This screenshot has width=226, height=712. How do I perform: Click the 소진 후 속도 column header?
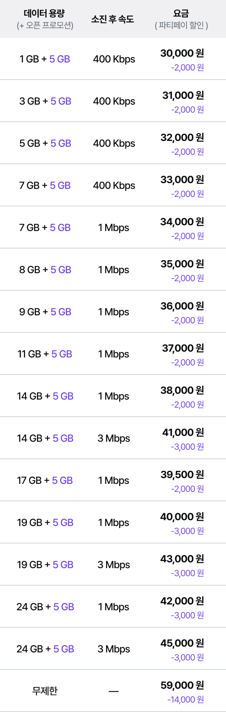coord(113,19)
